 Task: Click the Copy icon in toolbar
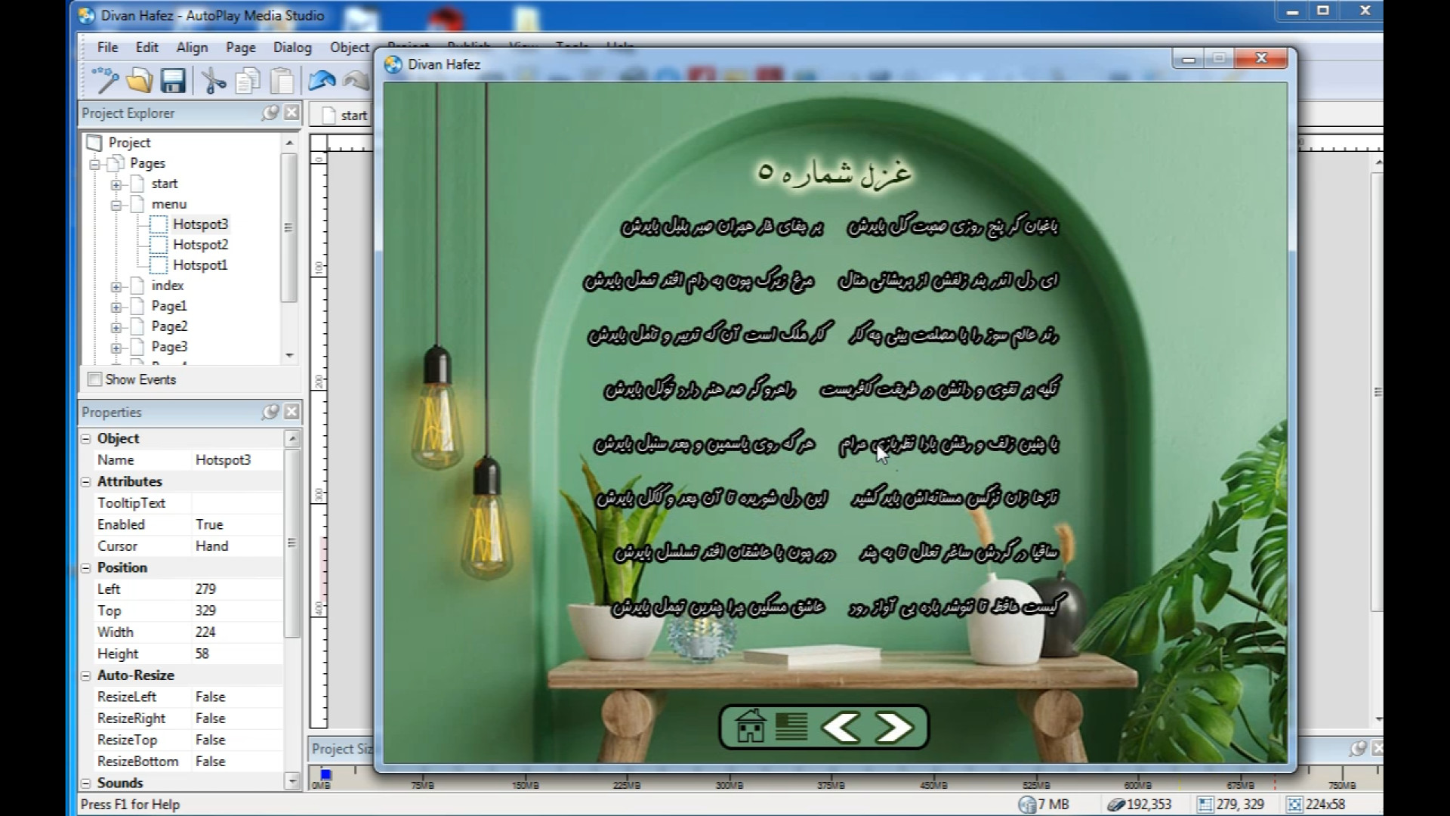coord(247,80)
